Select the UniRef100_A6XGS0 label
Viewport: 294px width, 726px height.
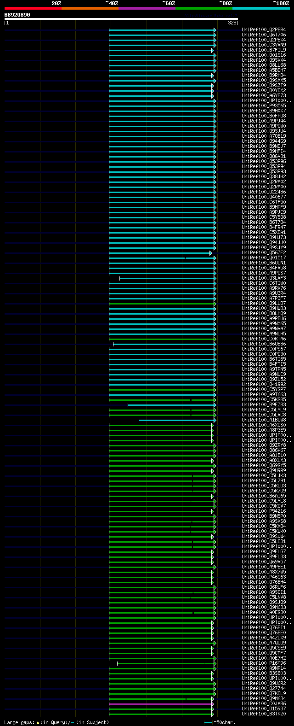click(264, 425)
